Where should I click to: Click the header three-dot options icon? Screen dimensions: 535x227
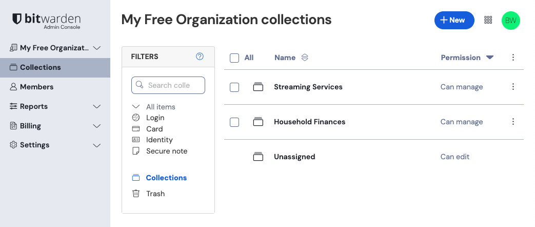pos(513,58)
